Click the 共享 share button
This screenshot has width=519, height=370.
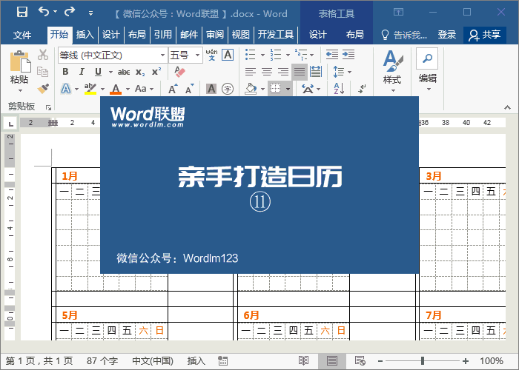[485, 35]
